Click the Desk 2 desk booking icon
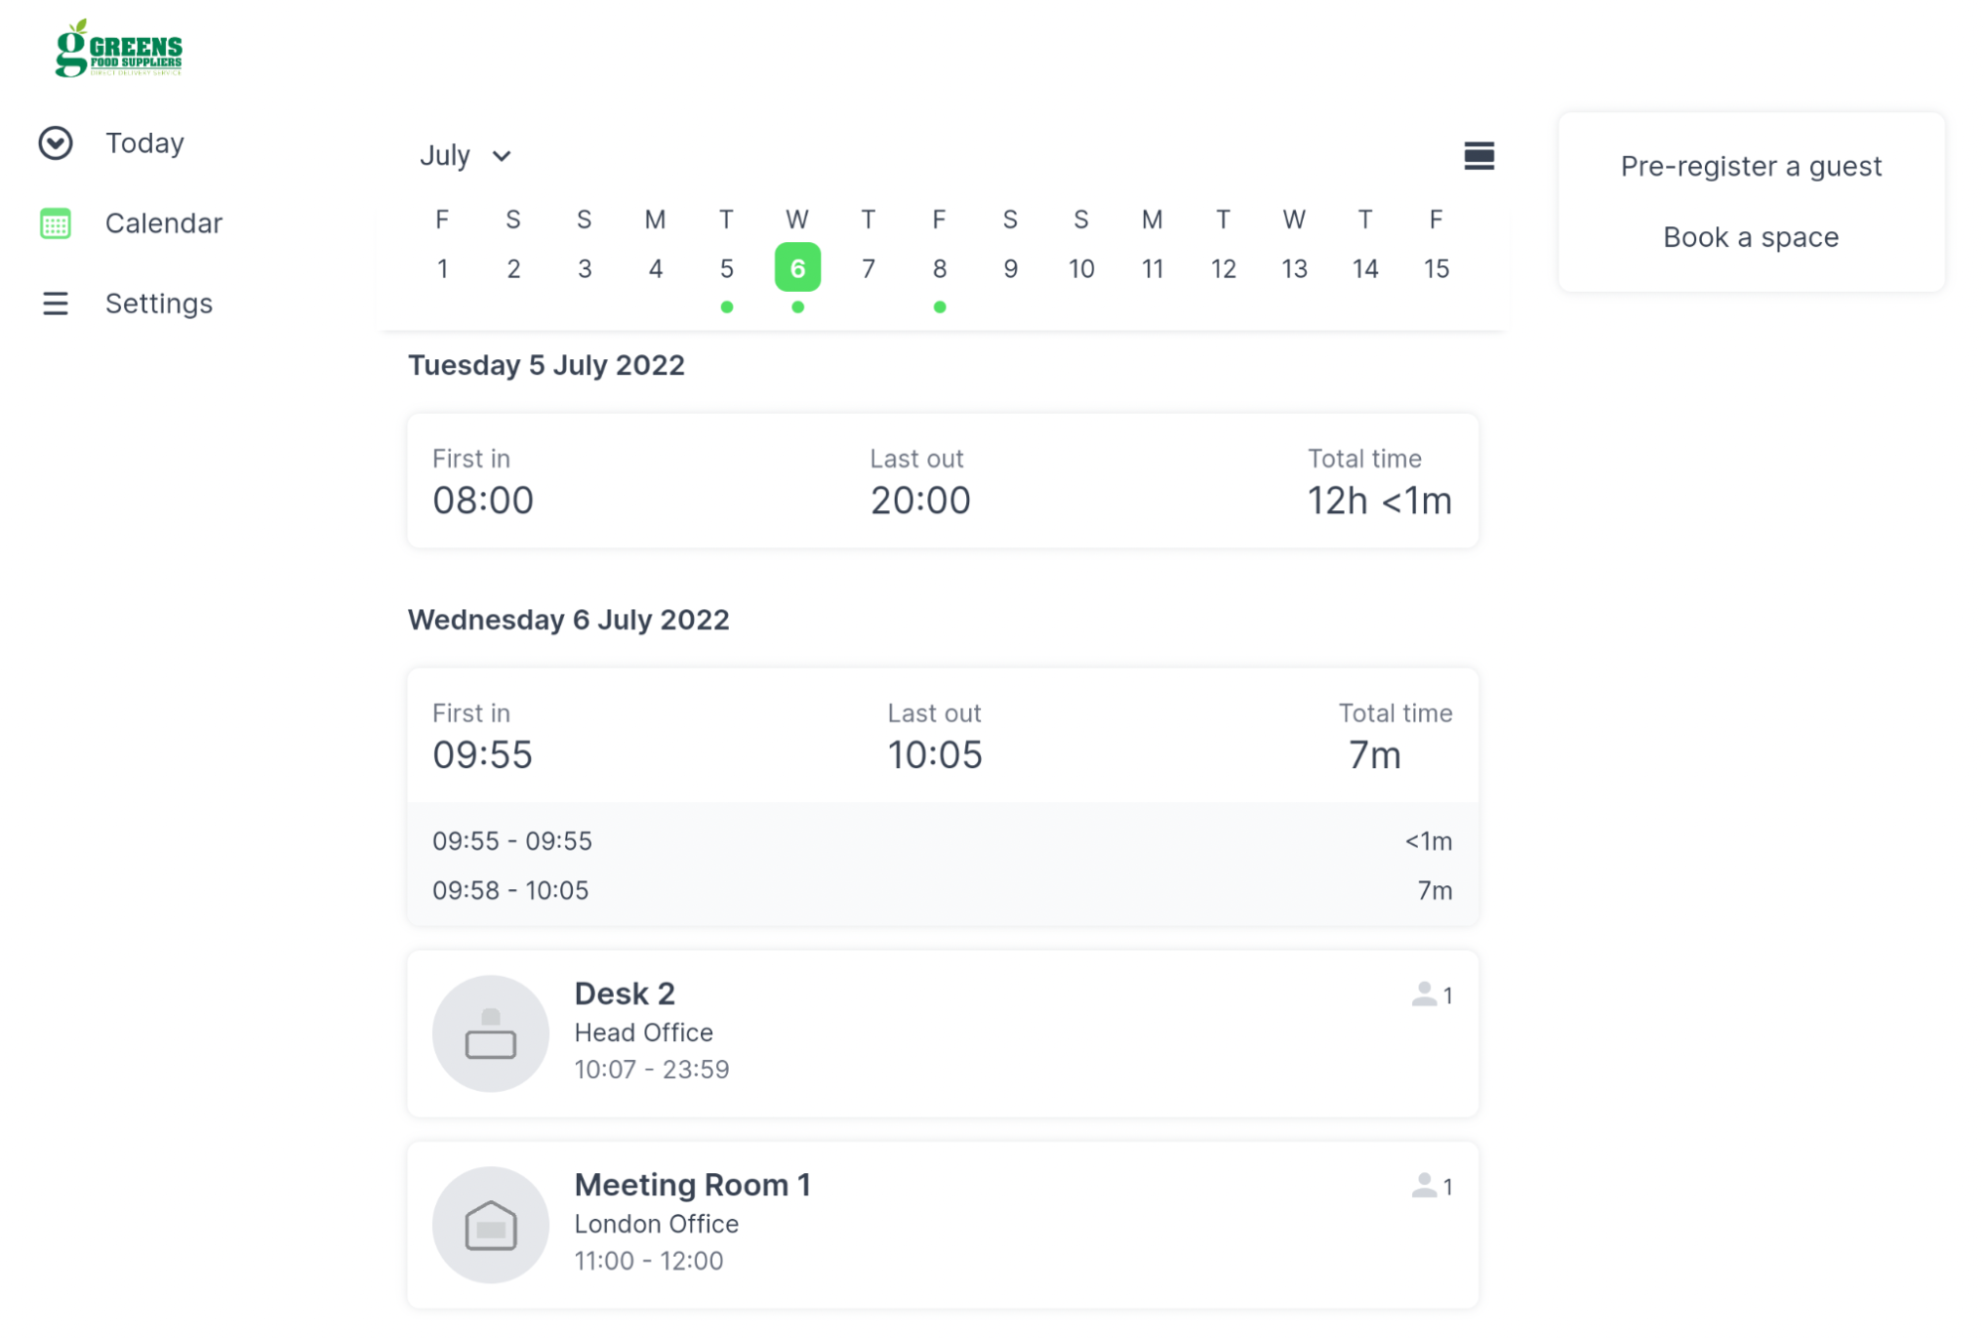This screenshot has width=1985, height=1338. [x=489, y=1032]
